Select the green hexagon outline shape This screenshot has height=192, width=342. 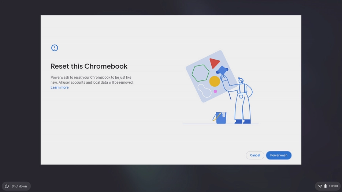point(200,73)
